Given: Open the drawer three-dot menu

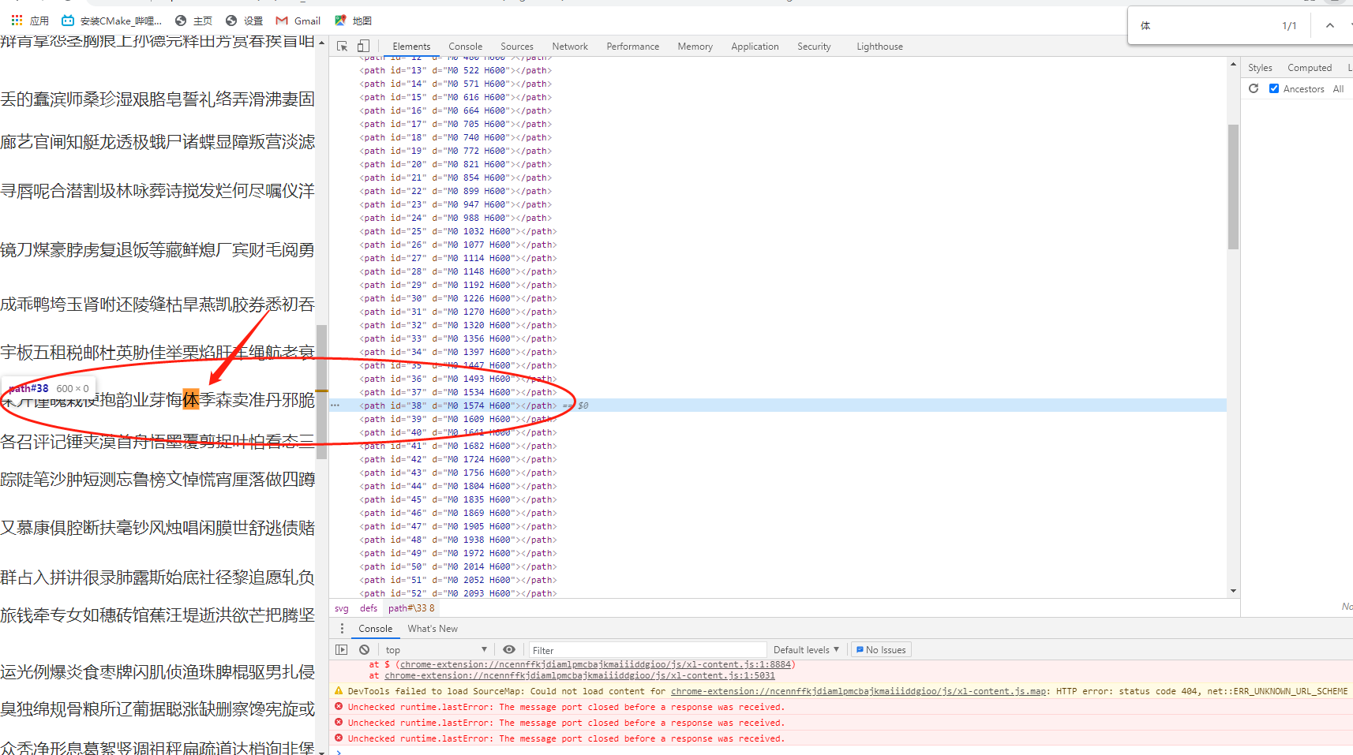Looking at the screenshot, I should (342, 629).
